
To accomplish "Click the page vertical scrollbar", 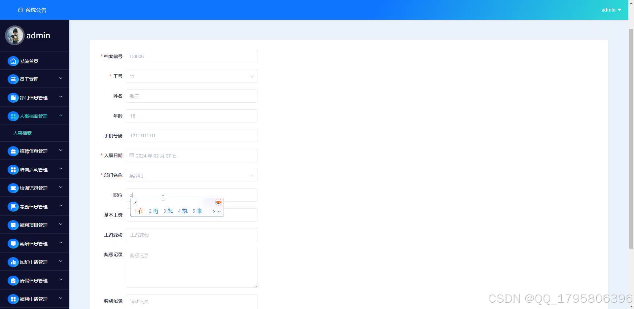I will (631, 139).
